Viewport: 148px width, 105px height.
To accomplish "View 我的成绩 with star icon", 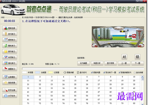I will click(10, 83).
